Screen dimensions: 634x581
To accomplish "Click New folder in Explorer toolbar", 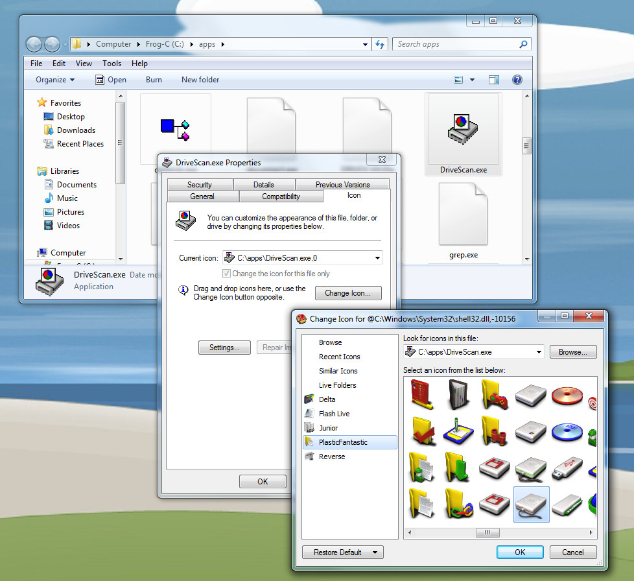I will 200,80.
